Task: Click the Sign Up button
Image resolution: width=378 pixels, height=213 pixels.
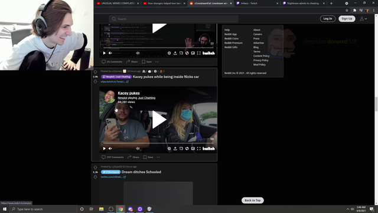Action: coord(347,18)
